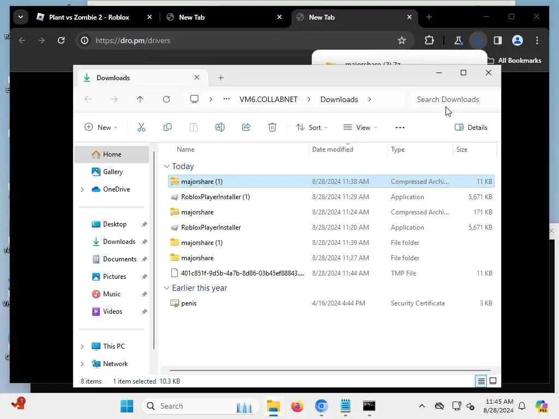Viewport: 559px width, 419px height.
Task: Select Gallery in navigation pane
Action: pos(112,172)
